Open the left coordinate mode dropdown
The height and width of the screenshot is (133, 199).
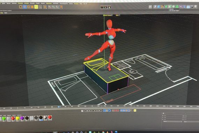tap(172, 121)
